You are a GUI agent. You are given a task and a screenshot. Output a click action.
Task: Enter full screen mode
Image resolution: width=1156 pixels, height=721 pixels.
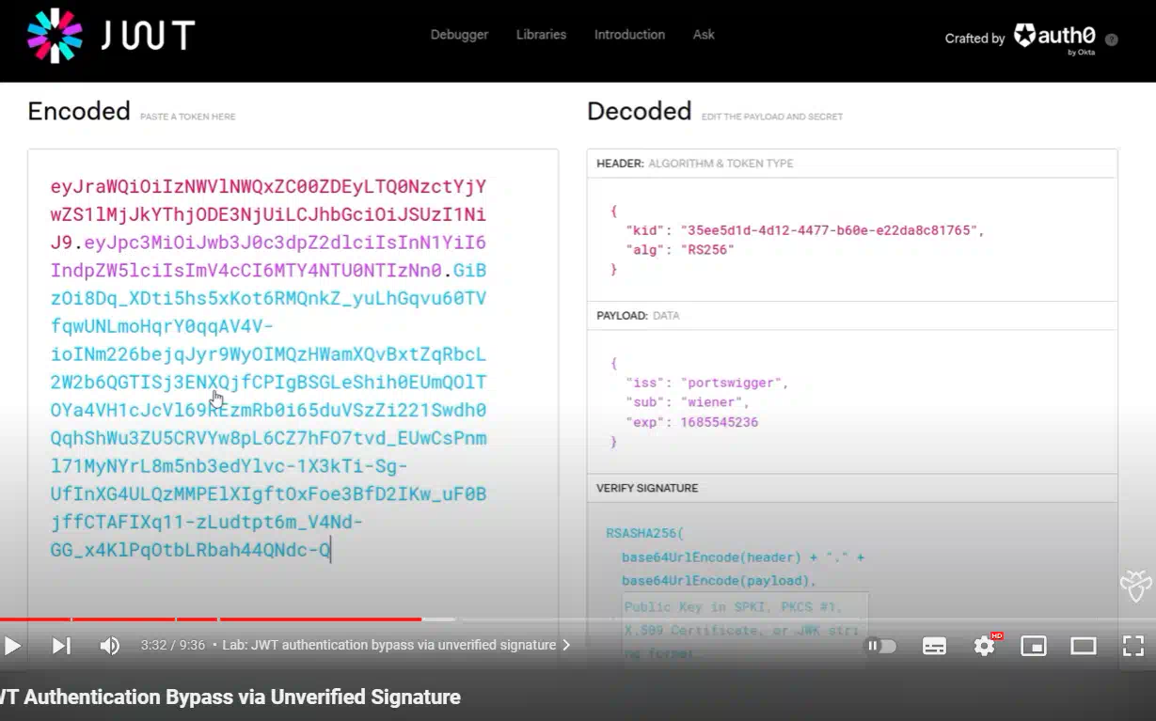click(x=1132, y=646)
